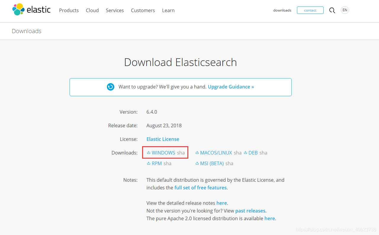Click the EN language selector
This screenshot has width=379, height=235.
(x=345, y=10)
